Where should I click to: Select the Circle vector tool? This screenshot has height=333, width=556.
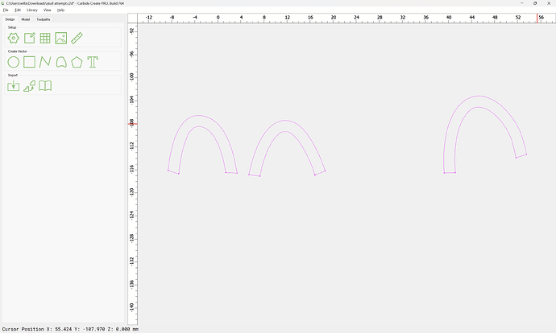click(13, 62)
